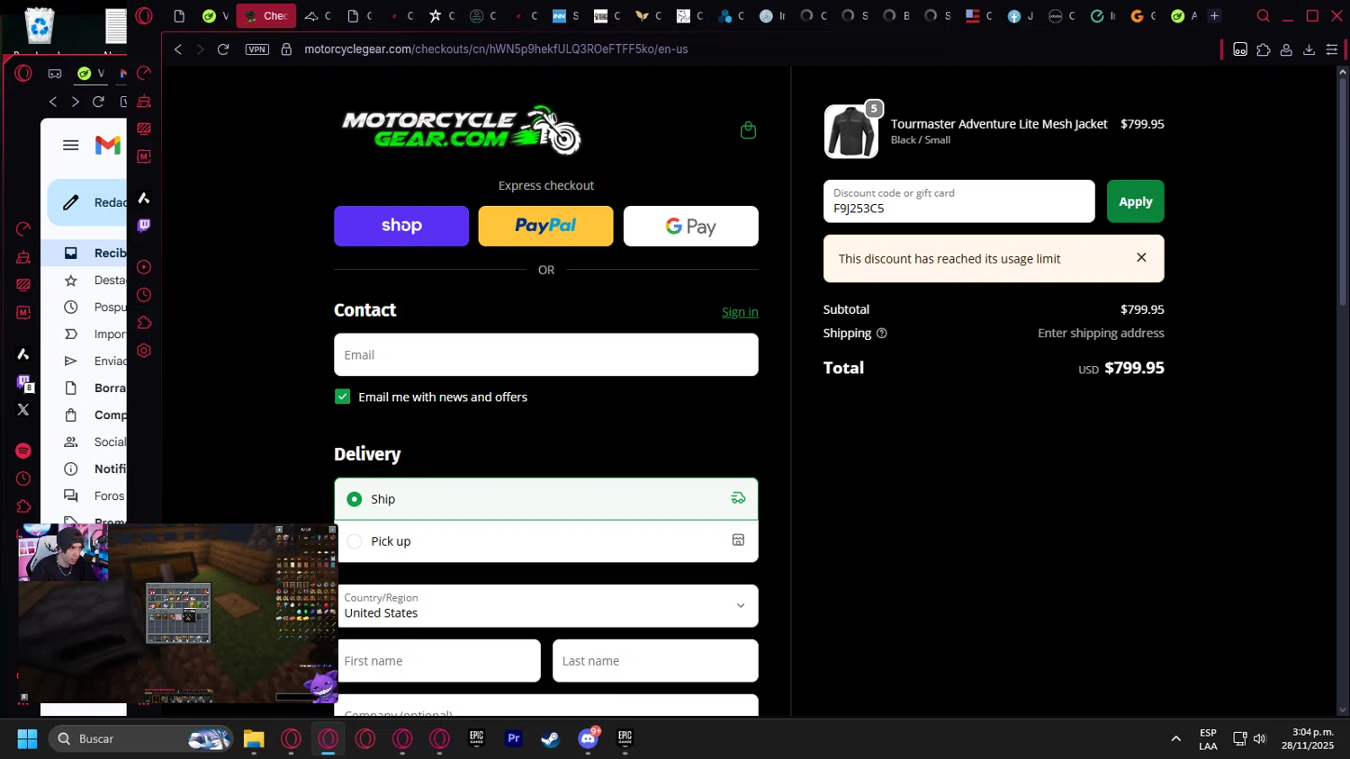Switch to the active Checkout tab
1350x759 pixels.
(266, 16)
